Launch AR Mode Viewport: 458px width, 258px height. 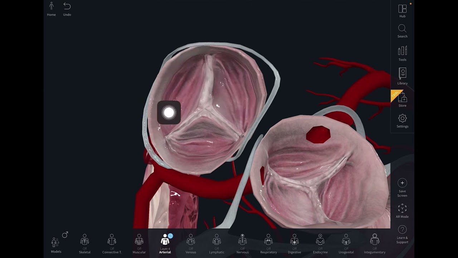(x=402, y=211)
